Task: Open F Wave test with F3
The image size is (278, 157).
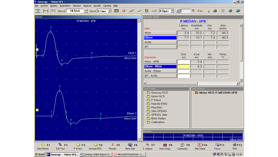Action: coord(78,145)
